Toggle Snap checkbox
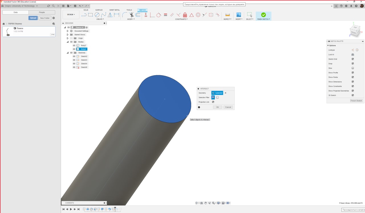 [353, 64]
